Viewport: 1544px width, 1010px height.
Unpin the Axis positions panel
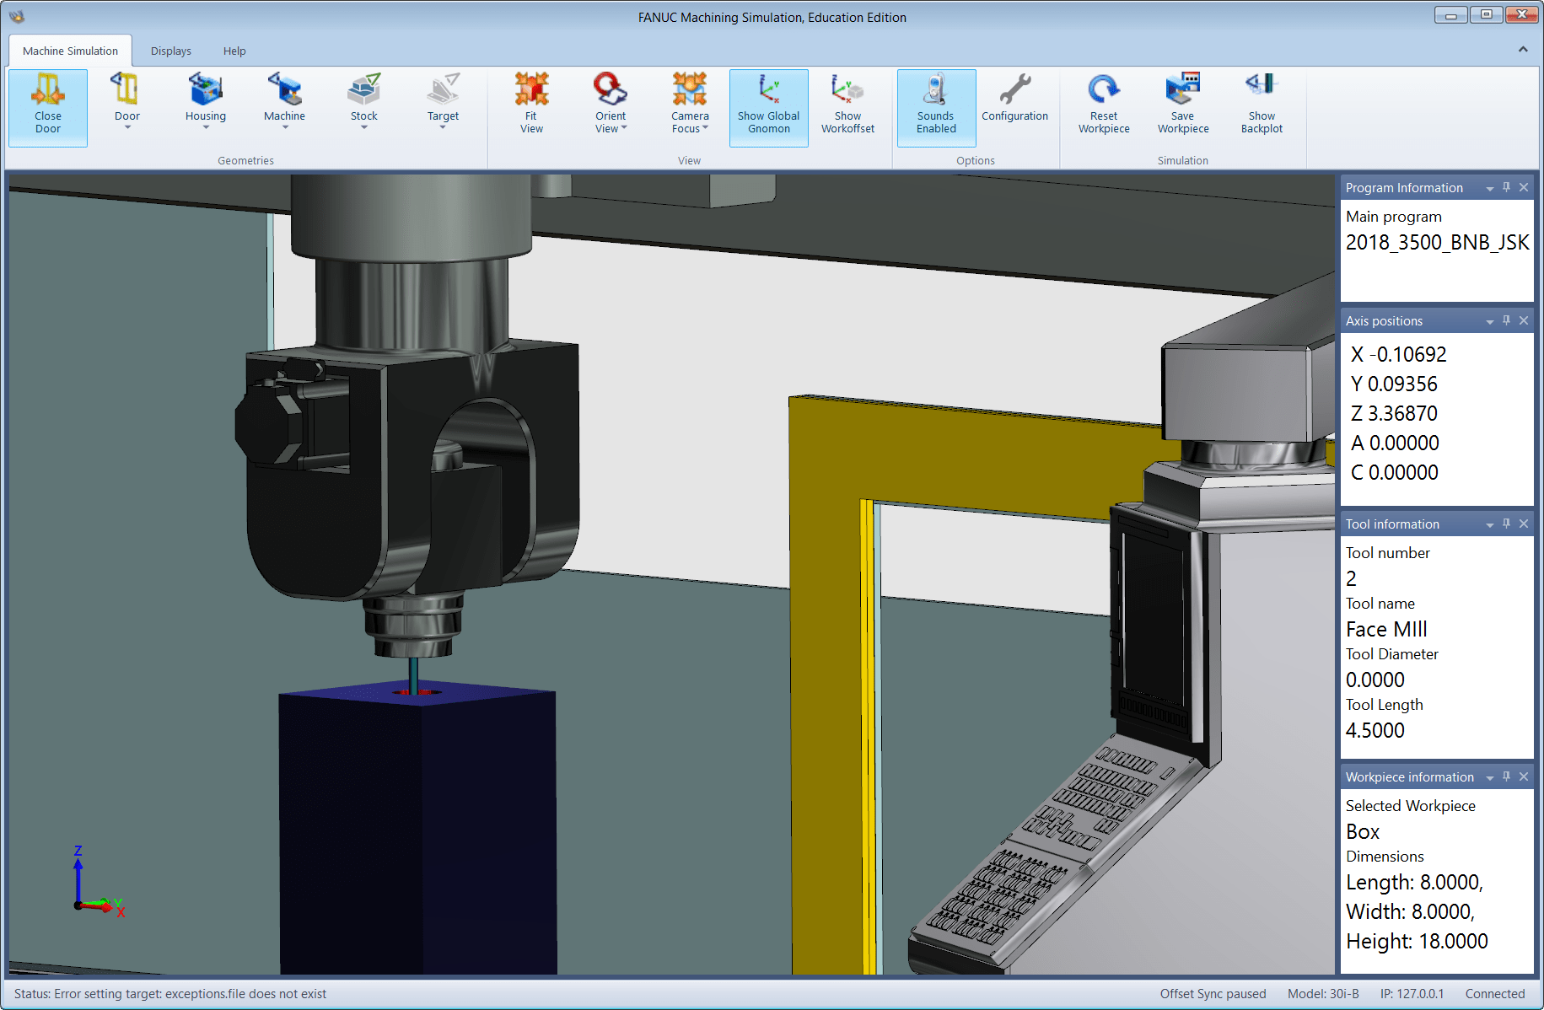pyautogui.click(x=1506, y=320)
